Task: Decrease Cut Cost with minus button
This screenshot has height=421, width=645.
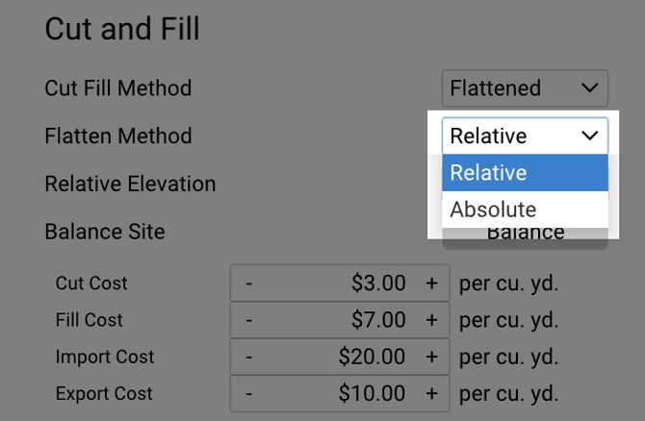Action: pyautogui.click(x=249, y=283)
